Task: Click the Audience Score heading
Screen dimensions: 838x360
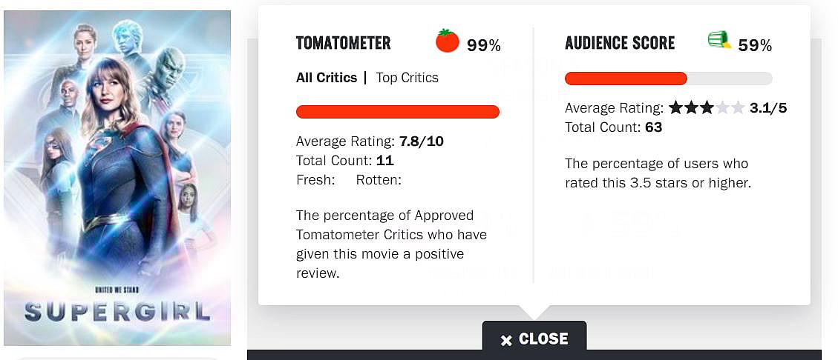Action: [x=620, y=44]
